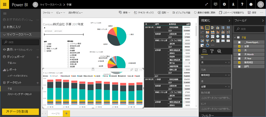Image resolution: width=266 pixels, height=117 pixels.
Task: Open the 図形 dropdown
Action: [163, 13]
